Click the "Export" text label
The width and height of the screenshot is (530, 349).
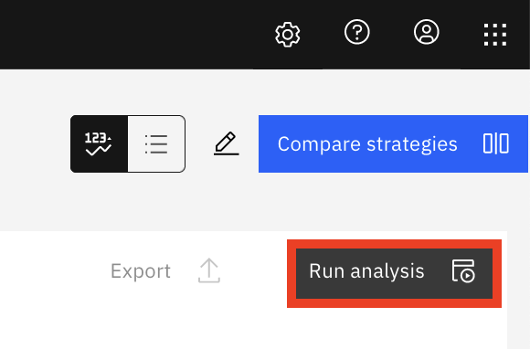tap(141, 271)
